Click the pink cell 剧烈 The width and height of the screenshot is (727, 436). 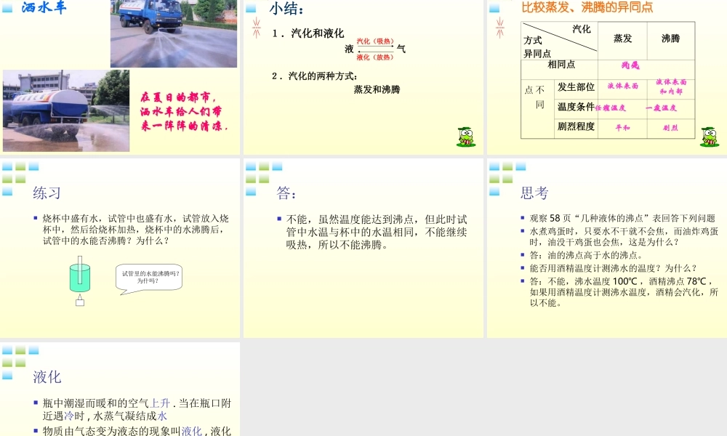click(x=670, y=128)
